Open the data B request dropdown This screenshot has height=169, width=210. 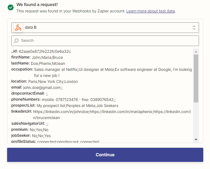[105, 28]
